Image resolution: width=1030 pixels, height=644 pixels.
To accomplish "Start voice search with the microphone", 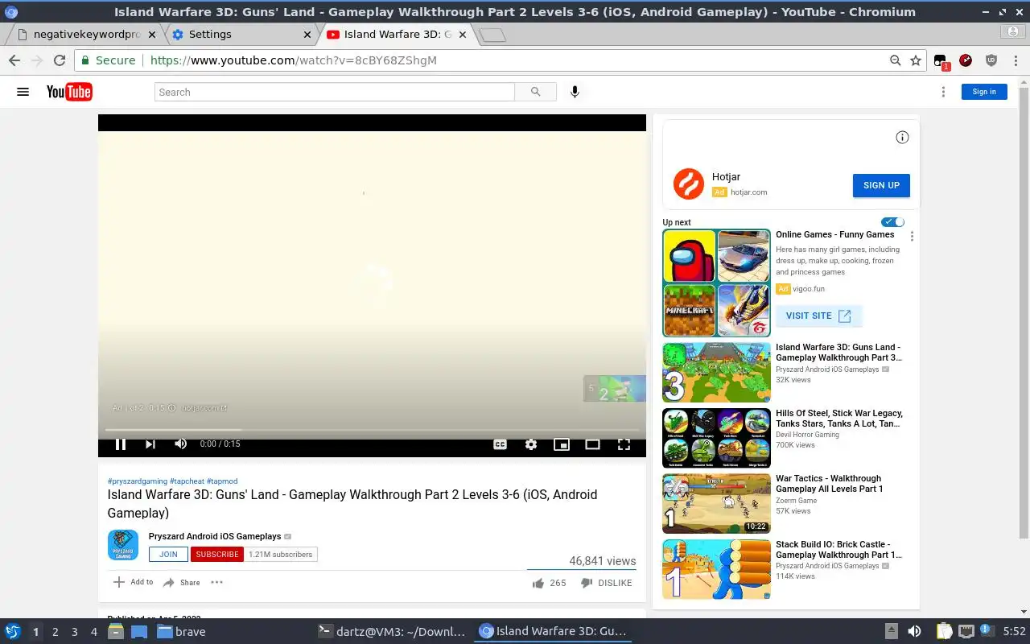I will [575, 92].
